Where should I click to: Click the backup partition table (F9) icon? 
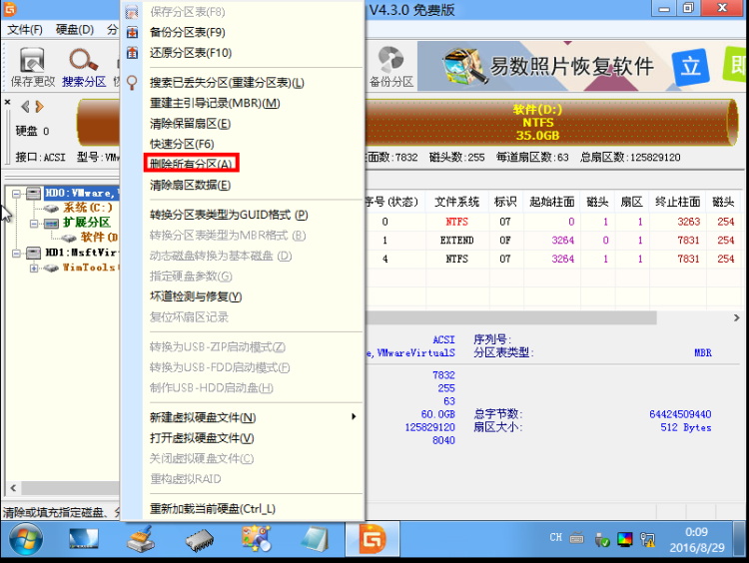[x=132, y=32]
